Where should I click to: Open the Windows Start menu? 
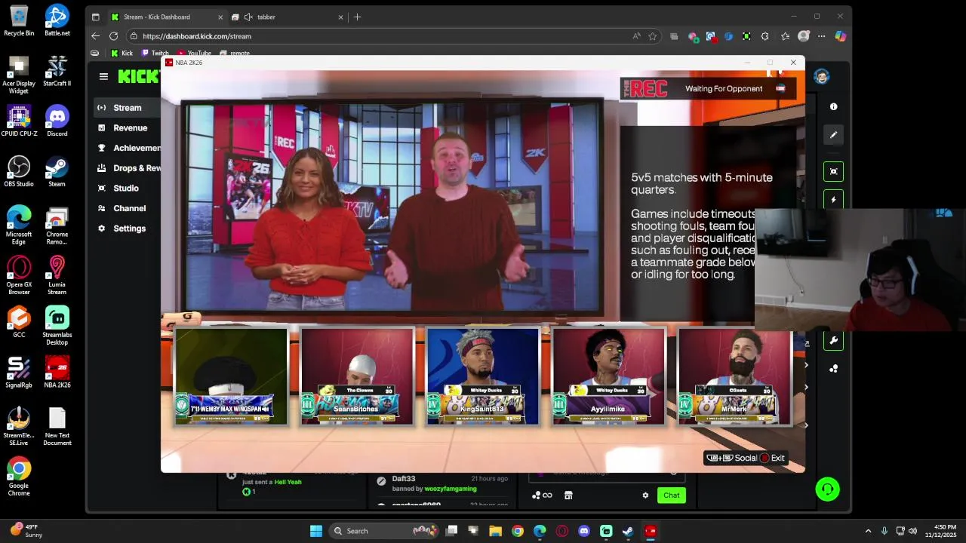316,531
